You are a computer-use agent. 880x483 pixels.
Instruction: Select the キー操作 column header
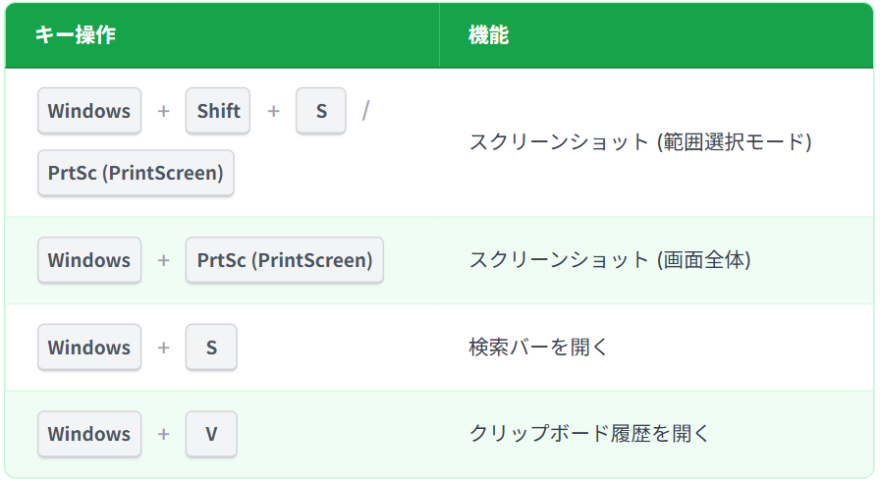coord(76,34)
